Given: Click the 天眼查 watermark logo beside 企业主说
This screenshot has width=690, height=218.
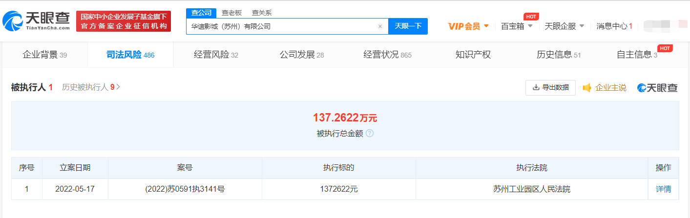Looking at the screenshot, I should tap(657, 88).
